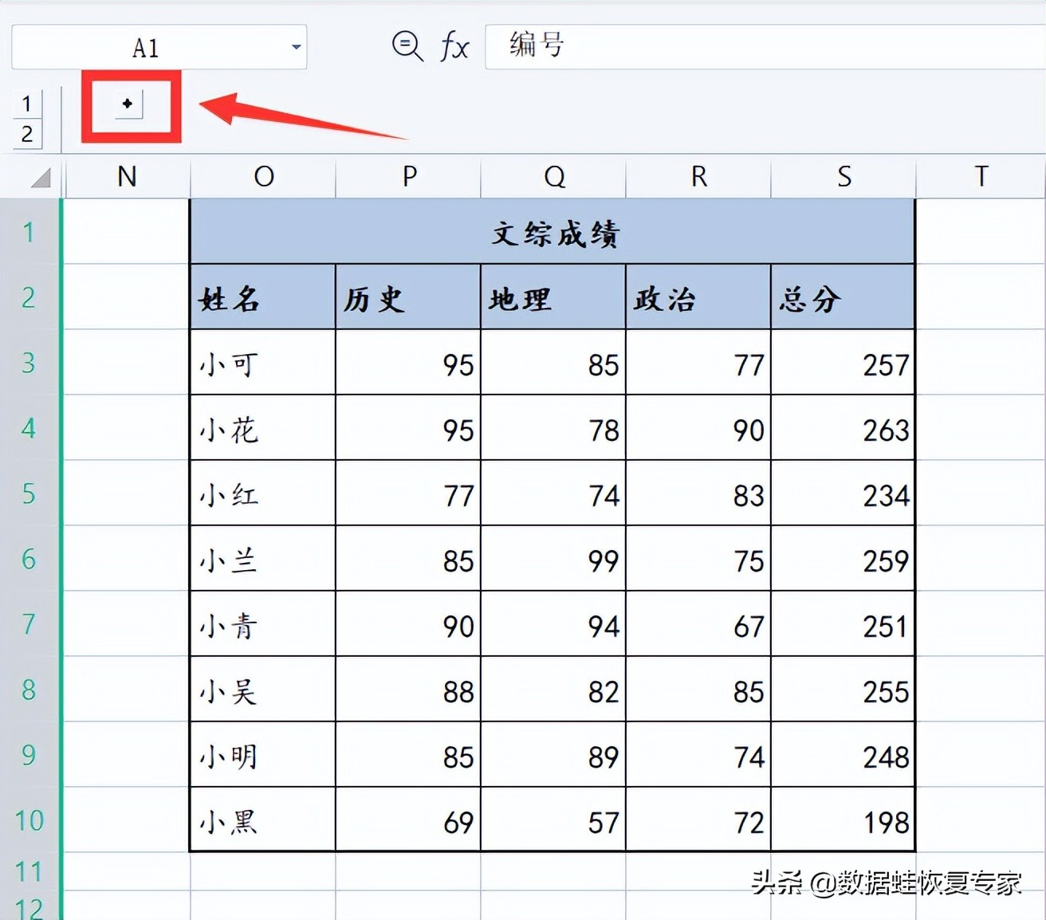Select column N header
Viewport: 1046px width, 920px height.
[x=127, y=176]
